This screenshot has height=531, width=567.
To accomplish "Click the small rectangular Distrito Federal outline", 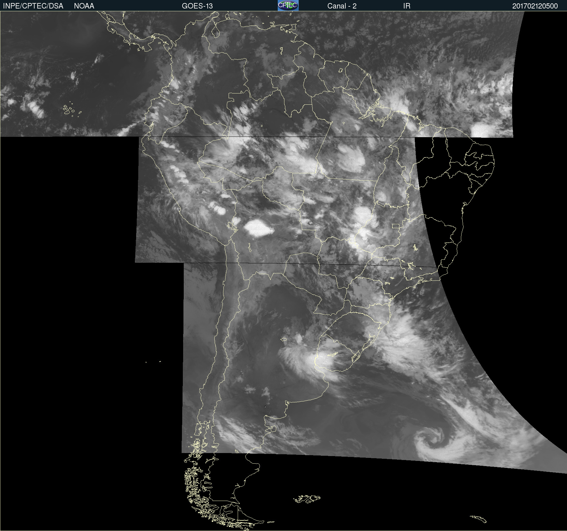I will tap(395, 226).
